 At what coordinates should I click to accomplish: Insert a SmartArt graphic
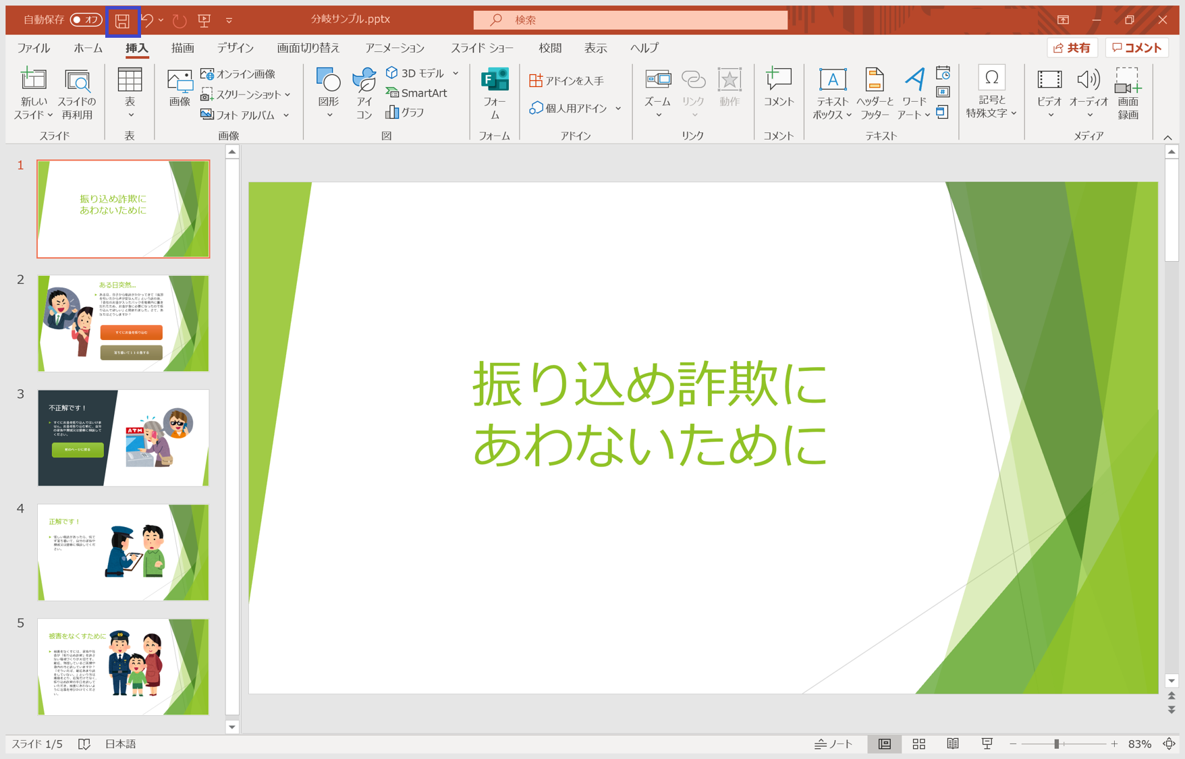pos(417,93)
